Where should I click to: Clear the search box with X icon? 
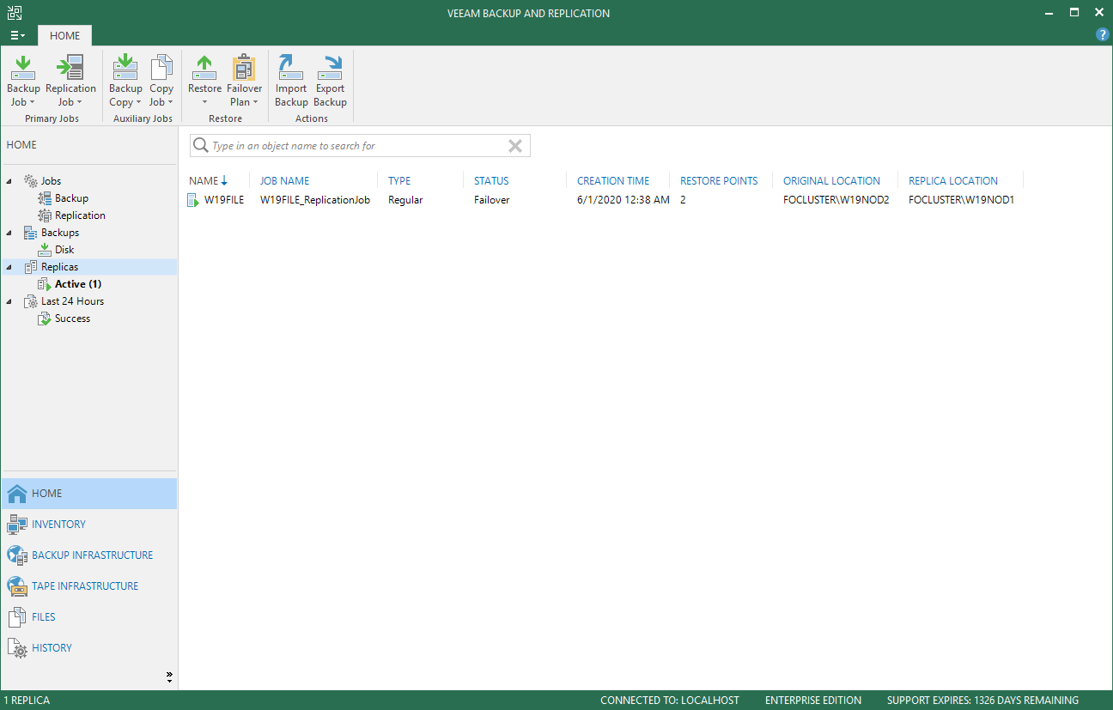tap(515, 146)
